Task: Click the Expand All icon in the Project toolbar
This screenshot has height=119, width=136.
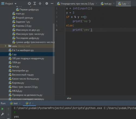Action: (35, 4)
